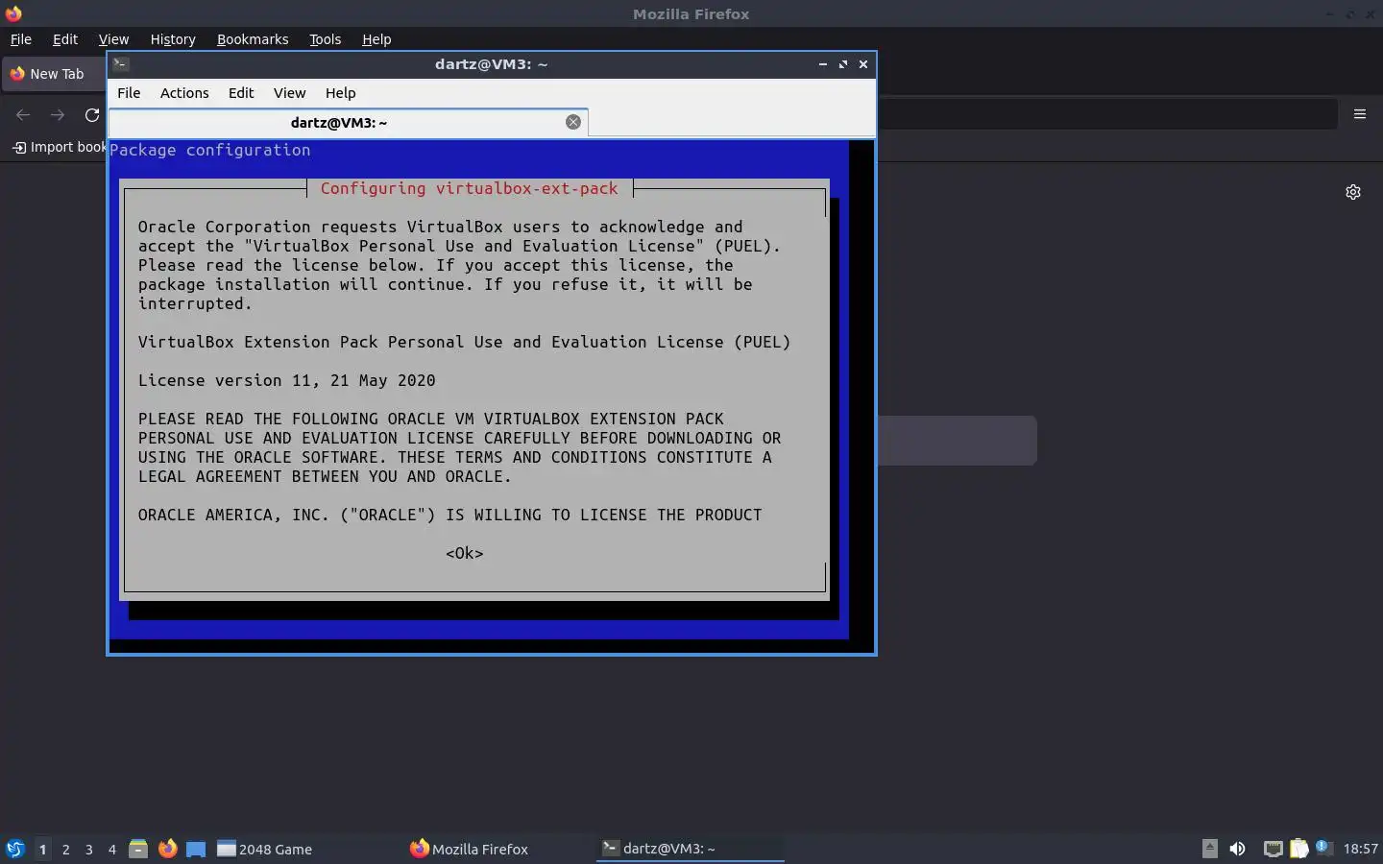Click the terminal icon in terminal title bar
This screenshot has height=864, width=1383.
click(121, 64)
